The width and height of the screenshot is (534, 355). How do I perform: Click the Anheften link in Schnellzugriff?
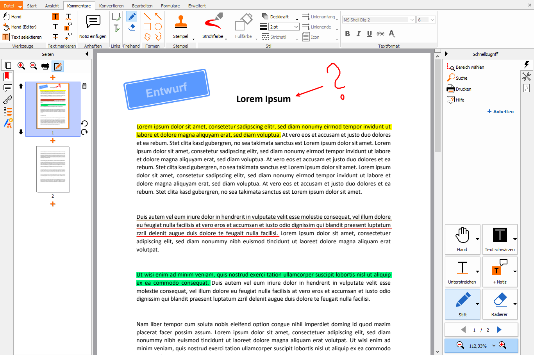pos(500,112)
